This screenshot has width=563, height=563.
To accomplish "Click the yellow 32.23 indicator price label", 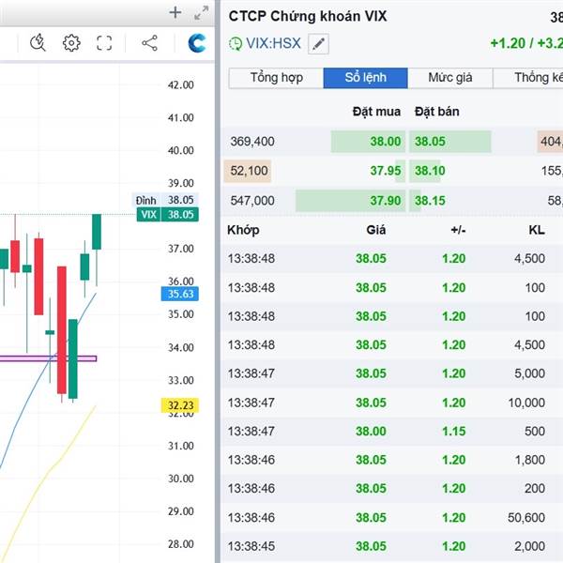I will [x=180, y=405].
